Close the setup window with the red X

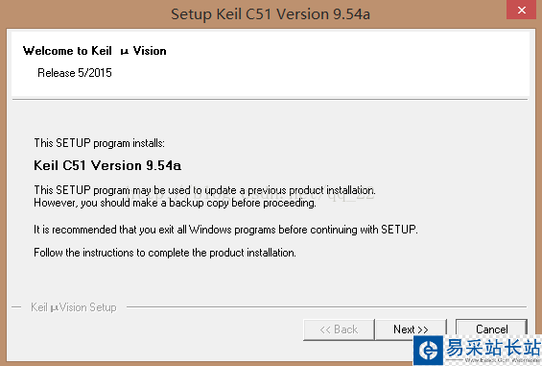point(521,10)
